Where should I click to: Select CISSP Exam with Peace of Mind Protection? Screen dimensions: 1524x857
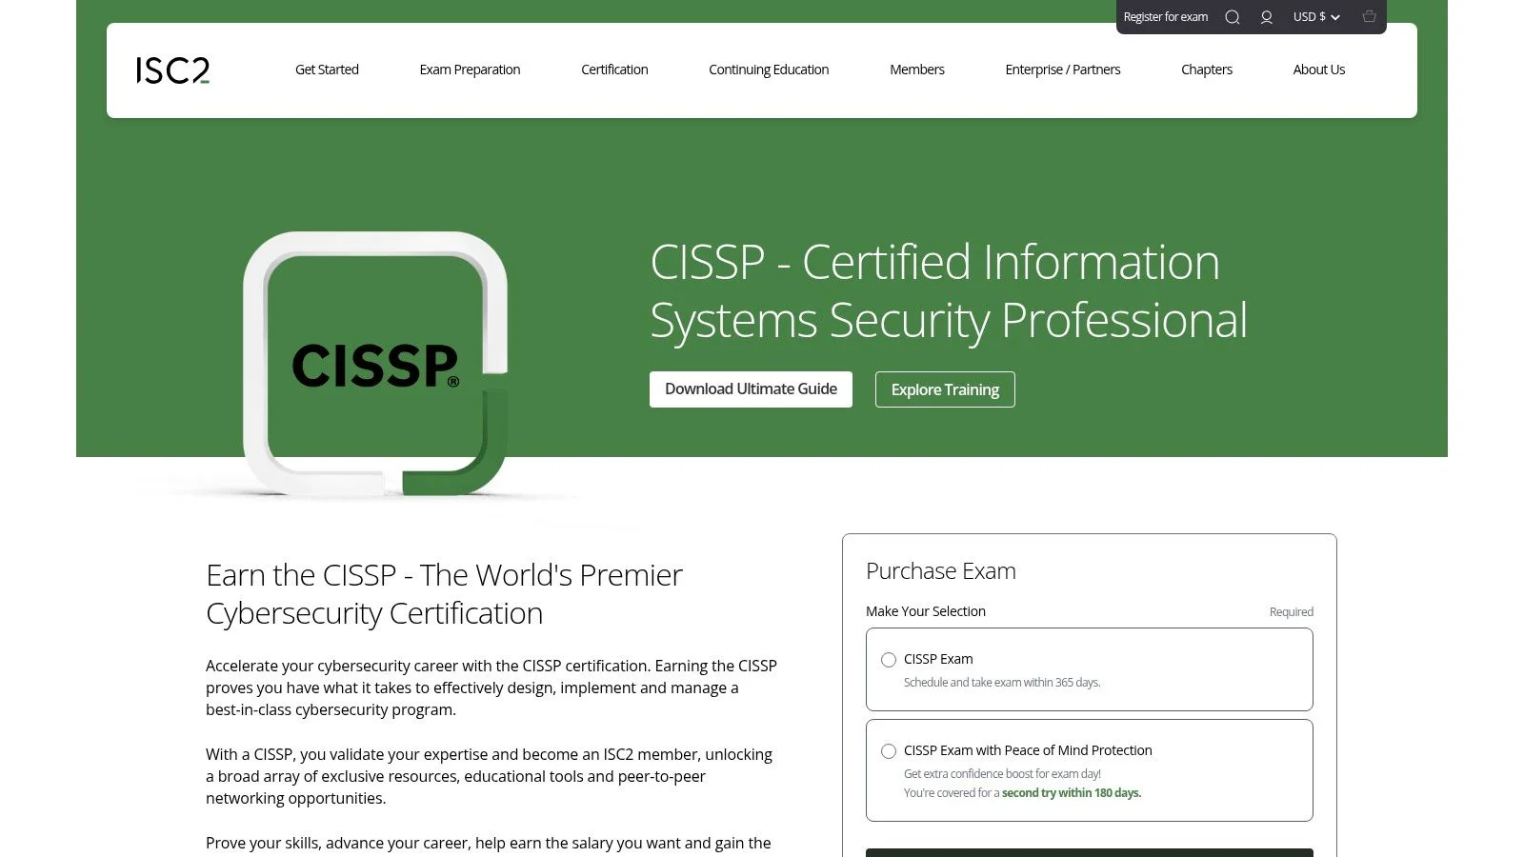[889, 751]
